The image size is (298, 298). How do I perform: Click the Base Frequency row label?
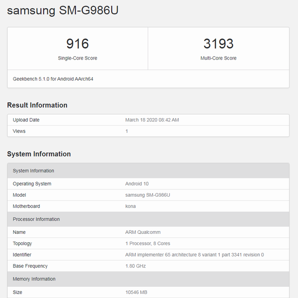tap(30, 266)
